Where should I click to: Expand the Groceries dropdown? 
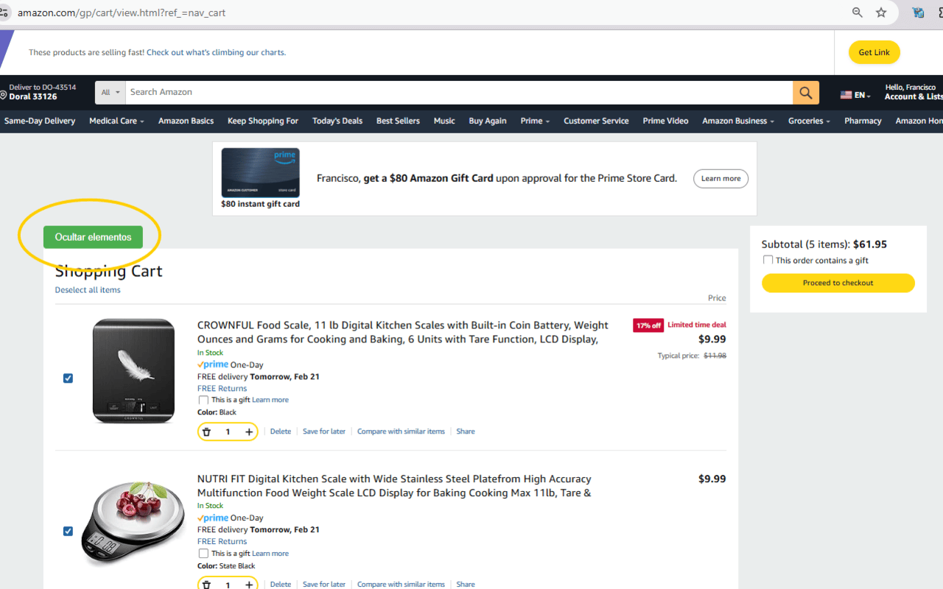click(809, 121)
